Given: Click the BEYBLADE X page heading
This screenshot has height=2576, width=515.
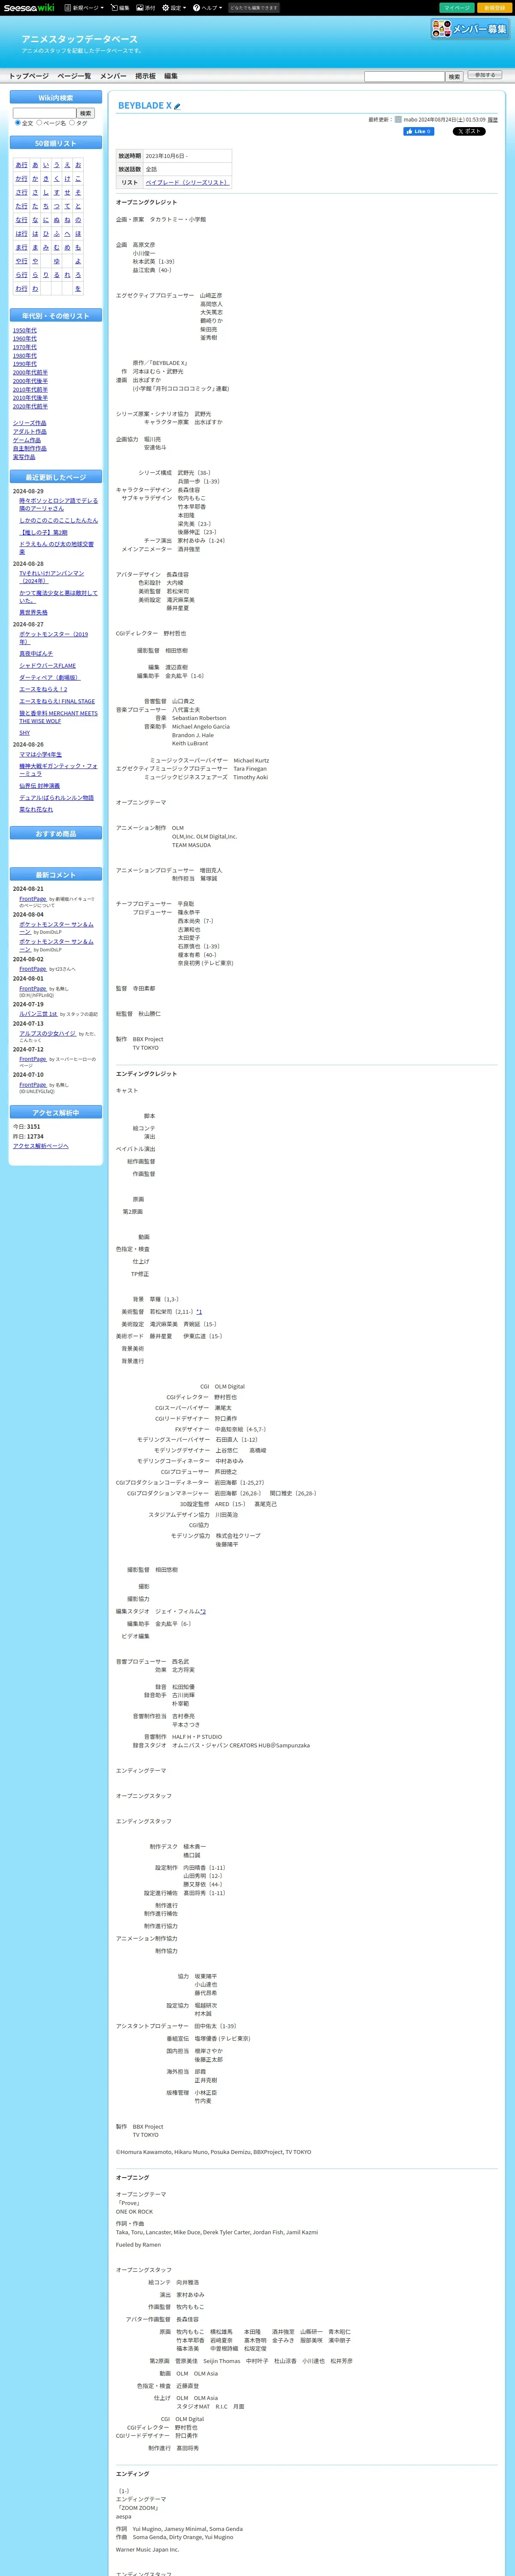Looking at the screenshot, I should coord(145,105).
